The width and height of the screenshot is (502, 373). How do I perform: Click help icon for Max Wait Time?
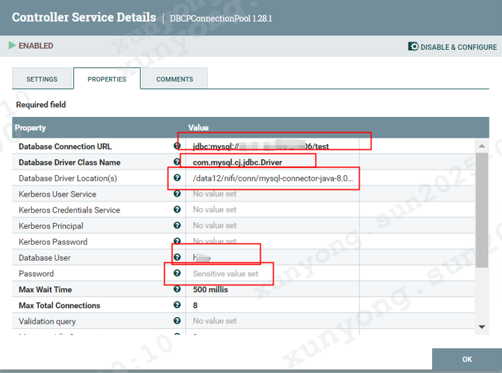[x=177, y=289]
